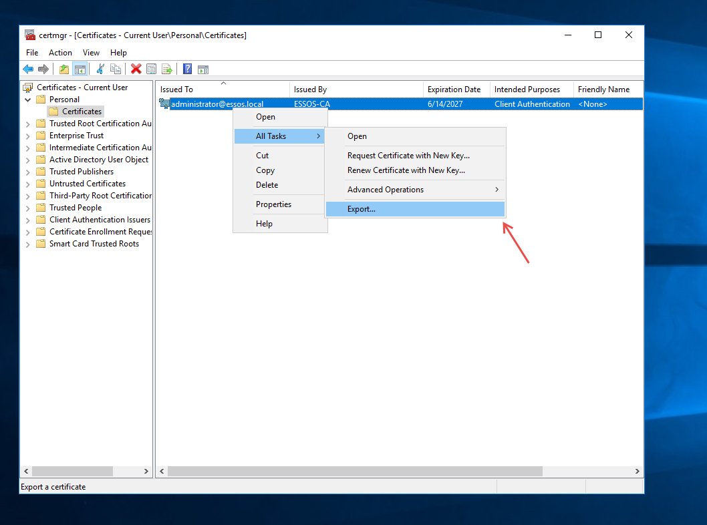The image size is (707, 525).
Task: Click the certmgr title bar app icon
Action: click(x=30, y=35)
